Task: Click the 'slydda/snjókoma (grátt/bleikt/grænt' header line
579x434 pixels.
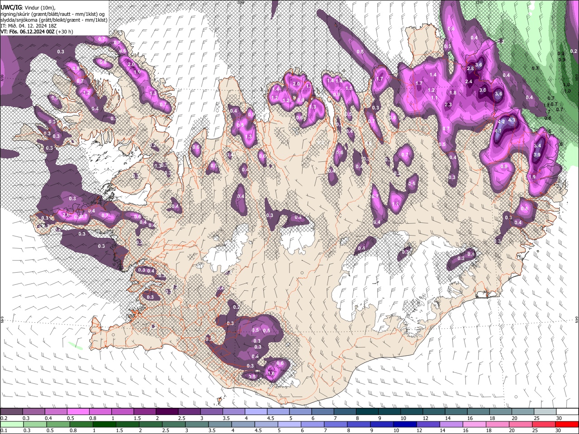Action: (54, 20)
